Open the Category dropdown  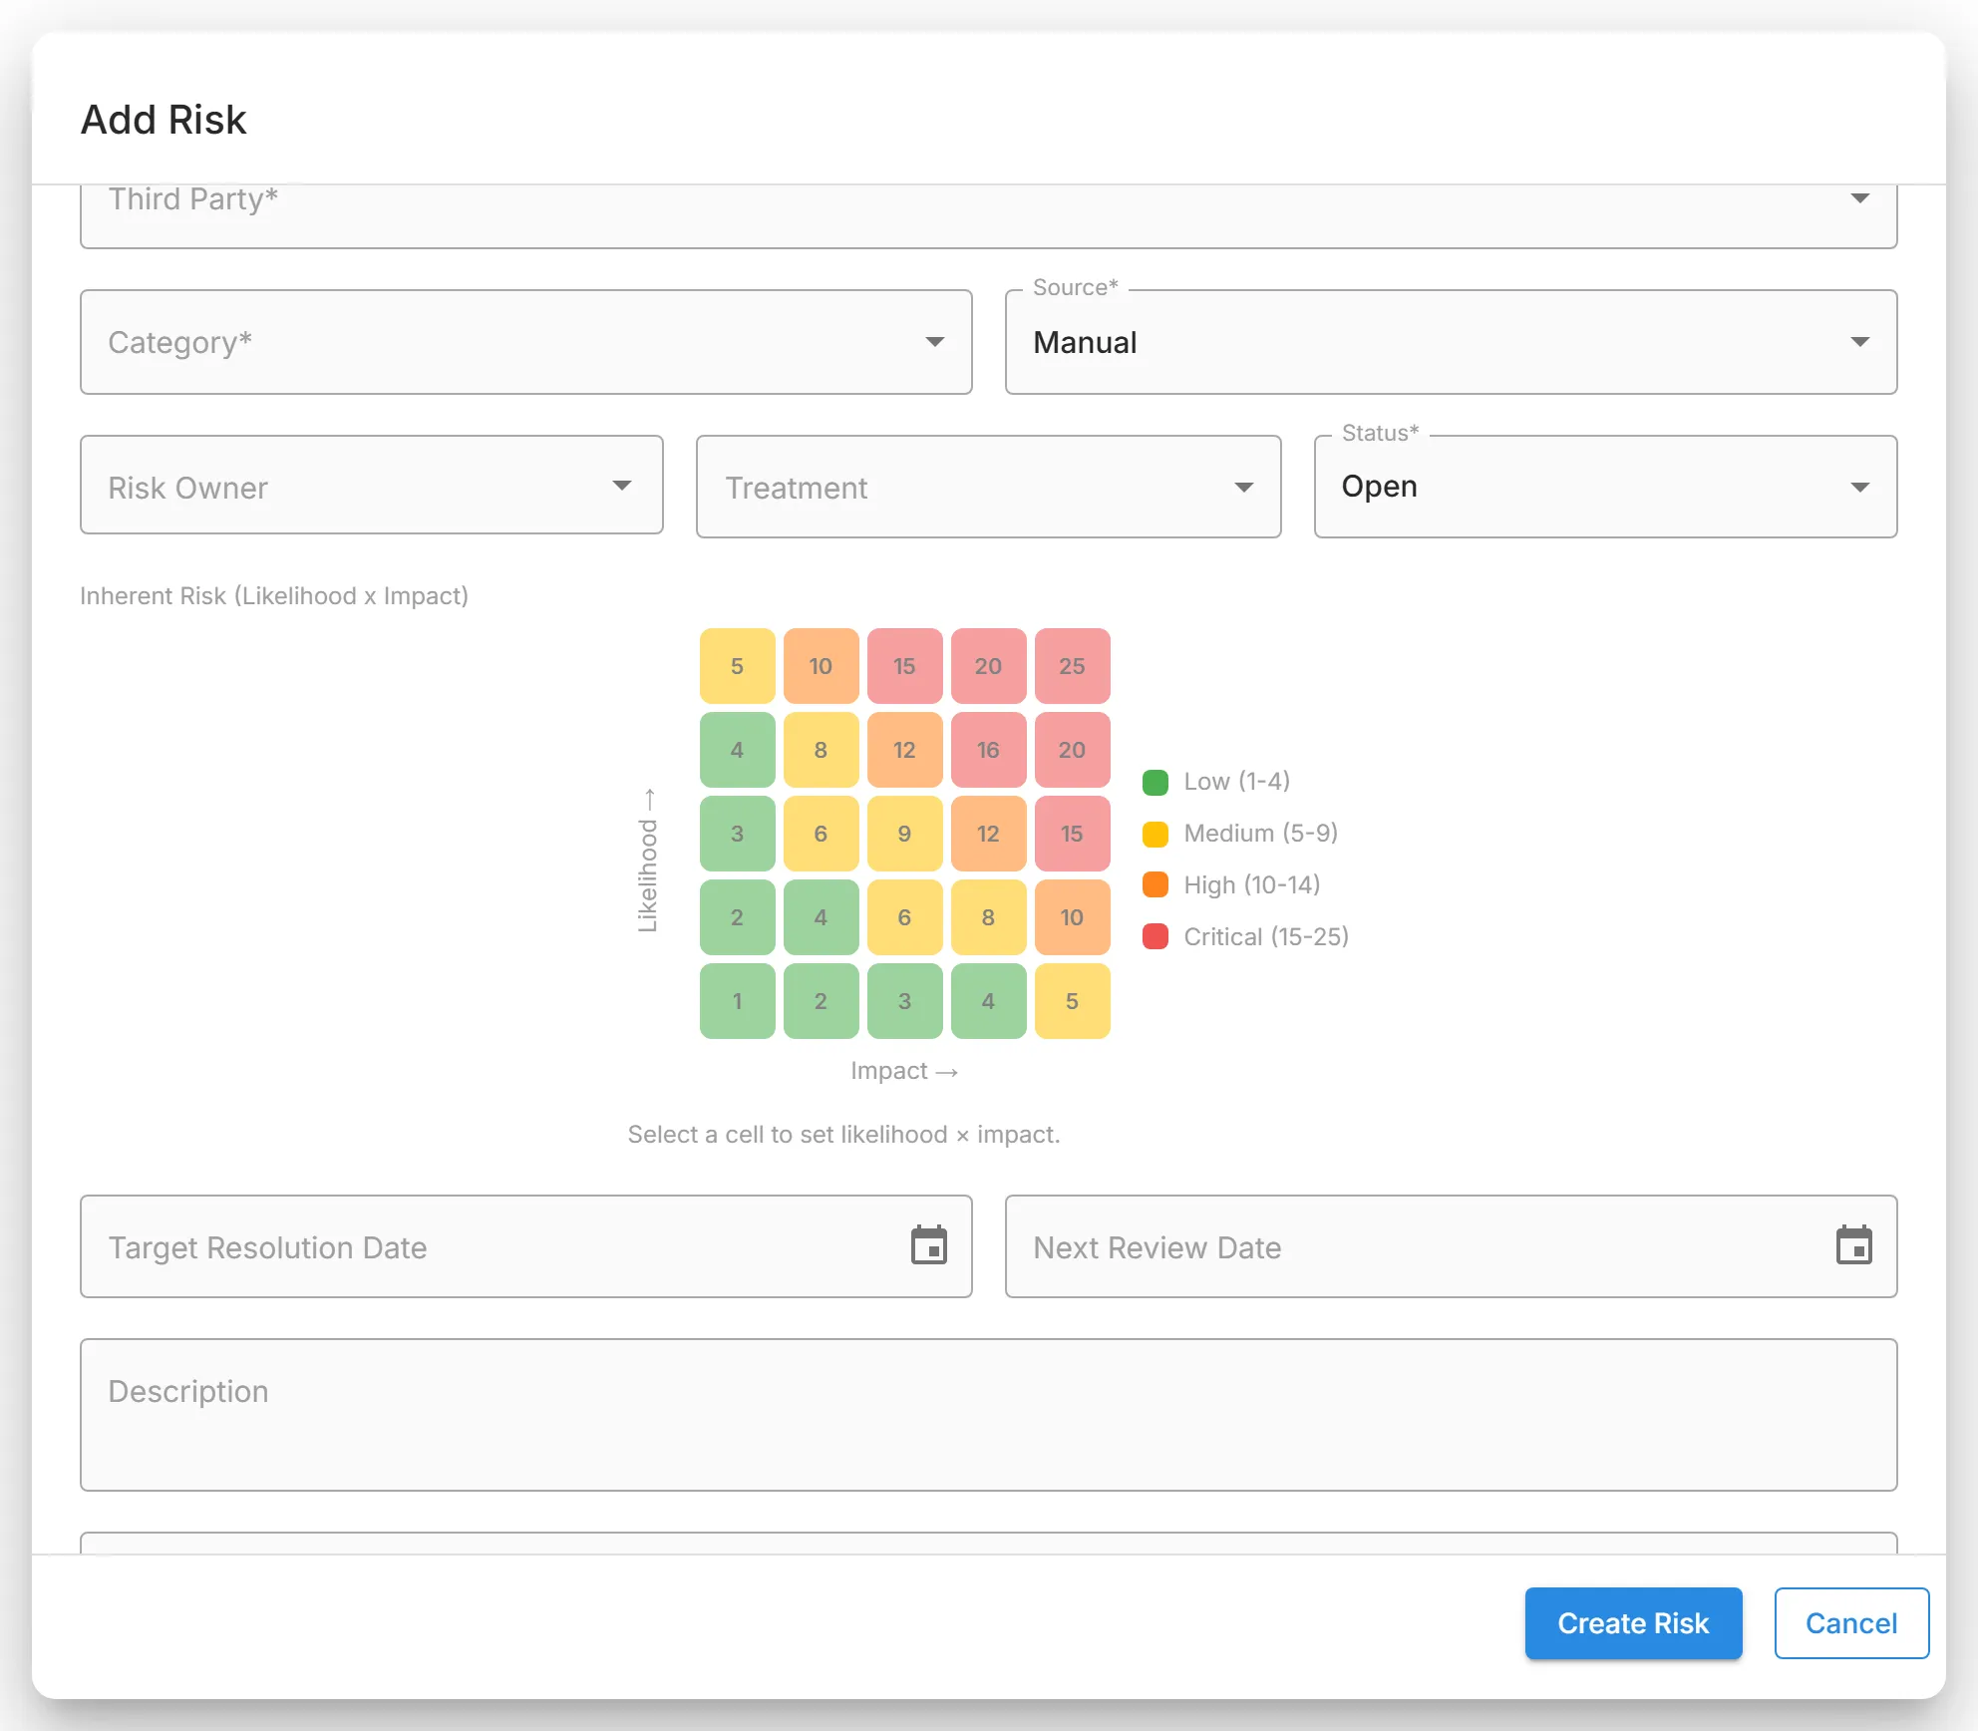pos(526,342)
